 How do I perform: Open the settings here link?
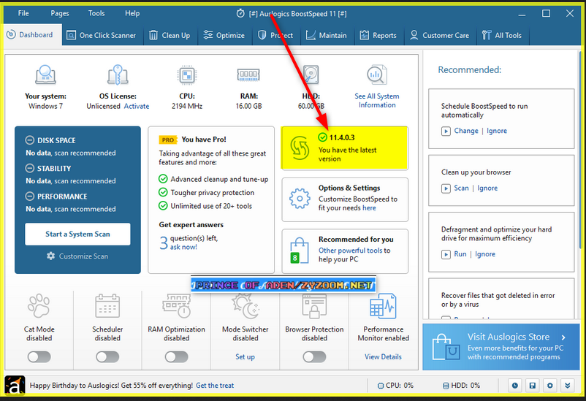pos(369,208)
